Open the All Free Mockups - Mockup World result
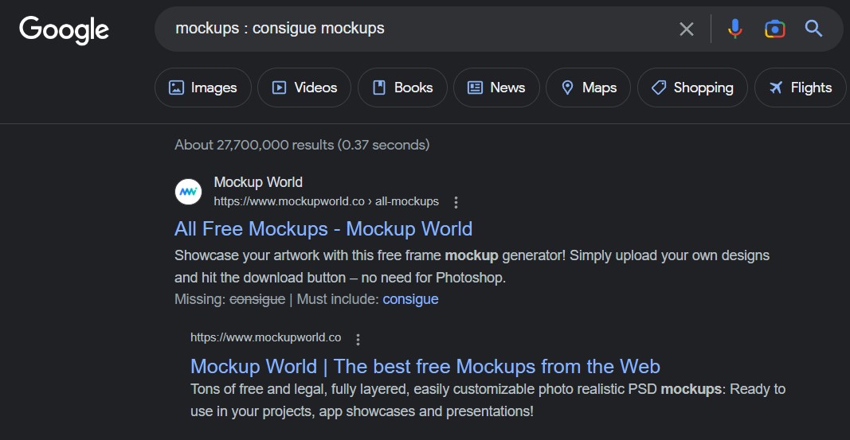 [x=323, y=229]
